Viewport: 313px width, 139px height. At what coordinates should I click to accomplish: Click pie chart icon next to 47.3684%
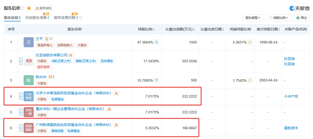pos(157,42)
